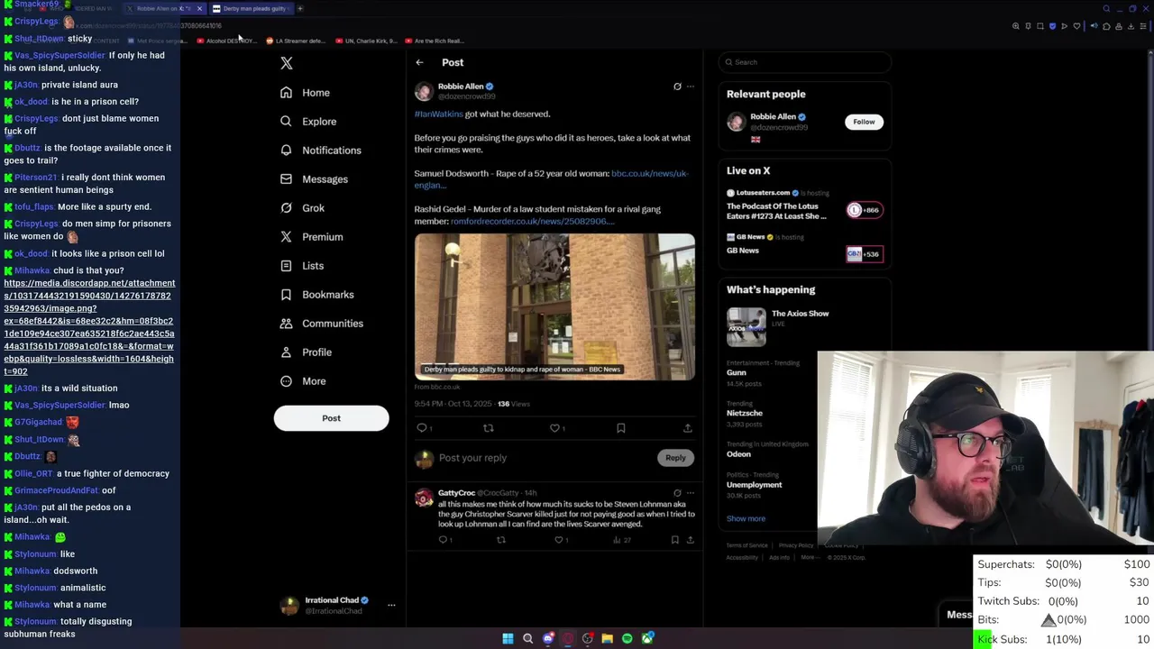The height and width of the screenshot is (649, 1154).
Task: Open the Nietzsche trending topic
Action: point(745,413)
